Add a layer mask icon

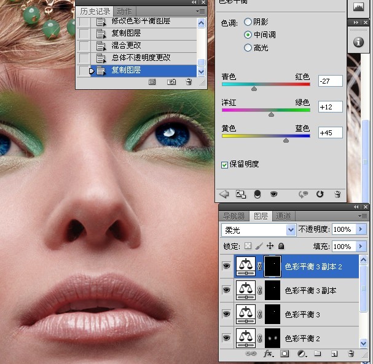coord(285,354)
